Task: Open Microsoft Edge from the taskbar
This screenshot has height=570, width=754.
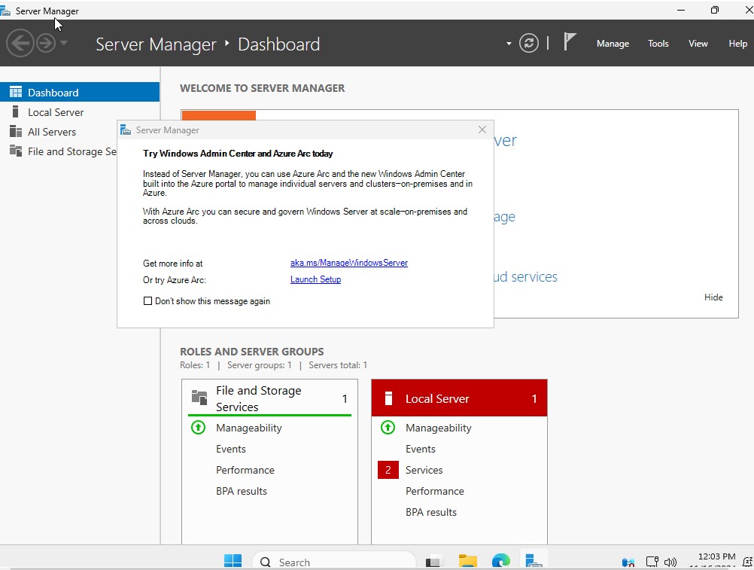Action: click(x=500, y=561)
